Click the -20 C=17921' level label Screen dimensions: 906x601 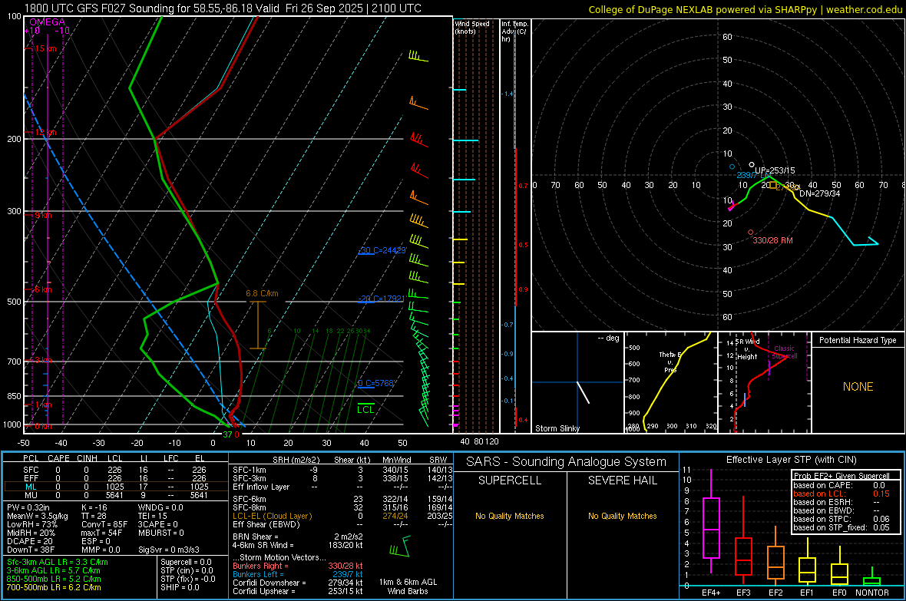[382, 299]
